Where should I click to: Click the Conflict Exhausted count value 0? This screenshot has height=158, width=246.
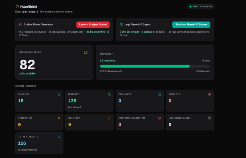(120, 125)
